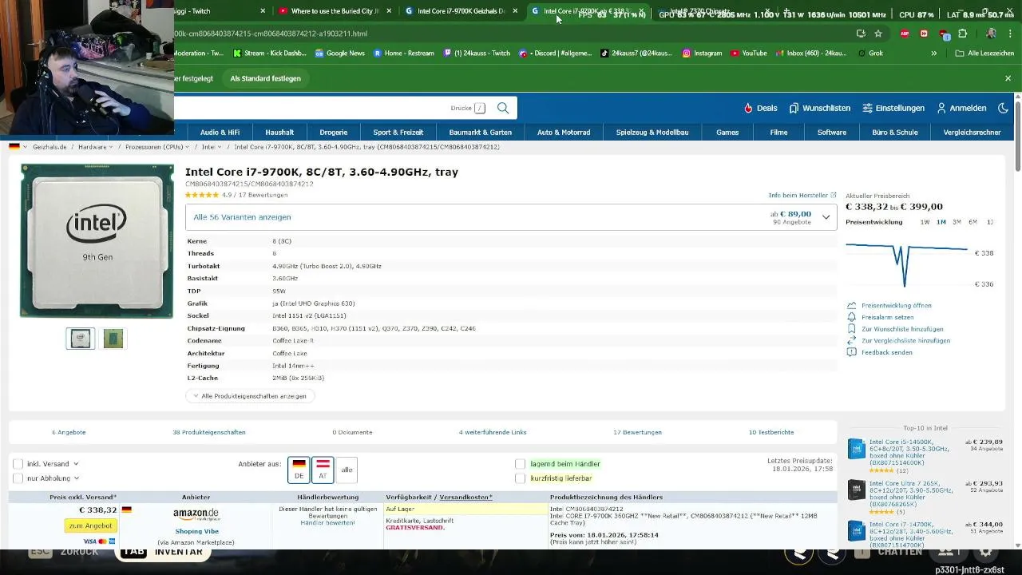Tick lagernd beim Händler checkbox

point(520,463)
